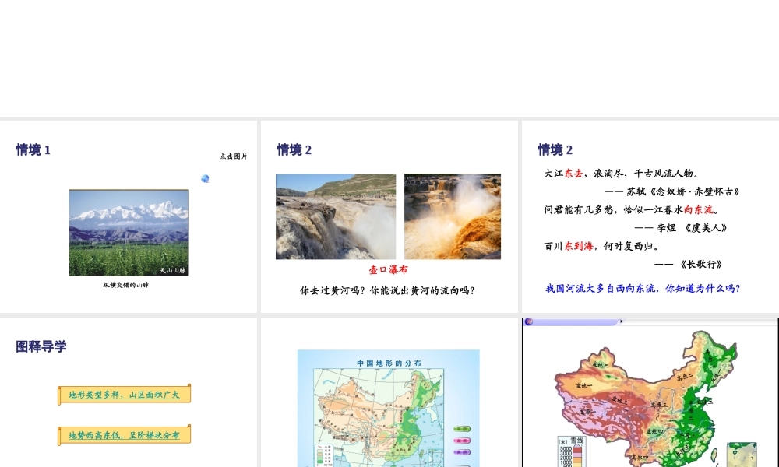Viewport: 779px width, 467px height.
Task: Click the 点击图片 label
Action: point(233,156)
